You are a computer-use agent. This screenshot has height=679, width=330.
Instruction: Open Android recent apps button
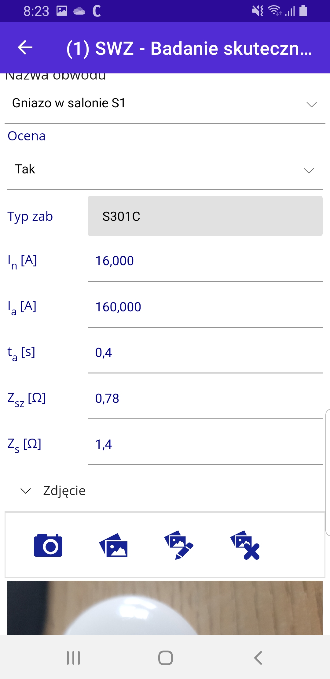pyautogui.click(x=73, y=658)
